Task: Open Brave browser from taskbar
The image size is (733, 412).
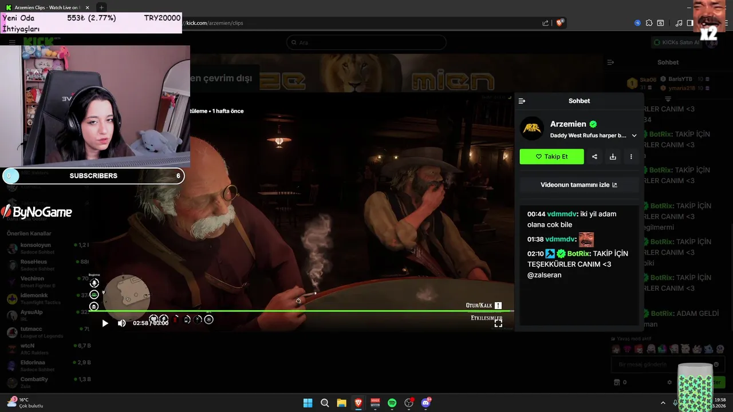Action: pyautogui.click(x=358, y=403)
